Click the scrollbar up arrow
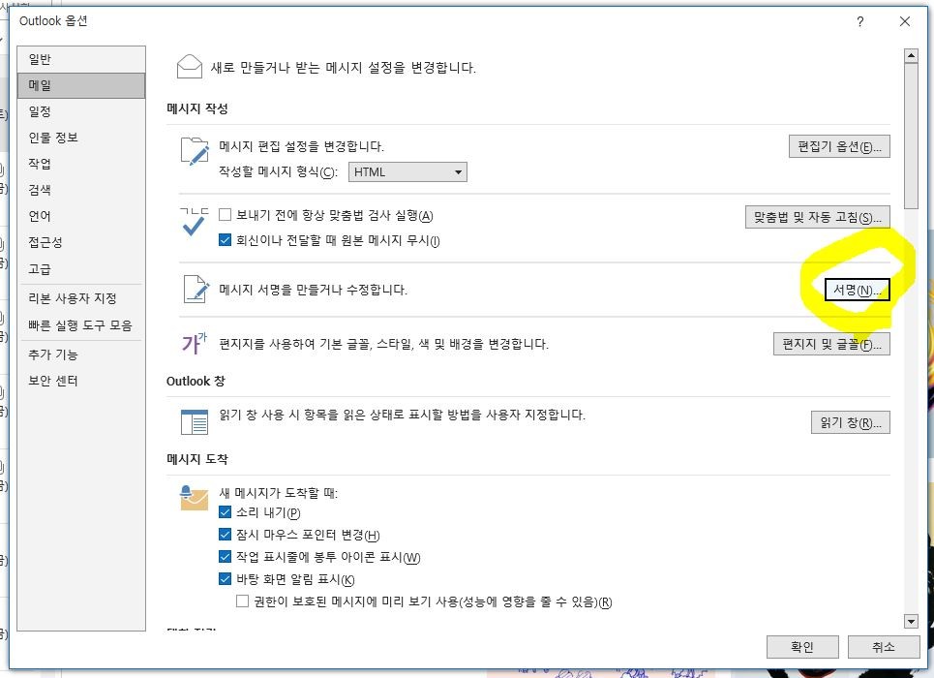The width and height of the screenshot is (934, 678). point(911,55)
